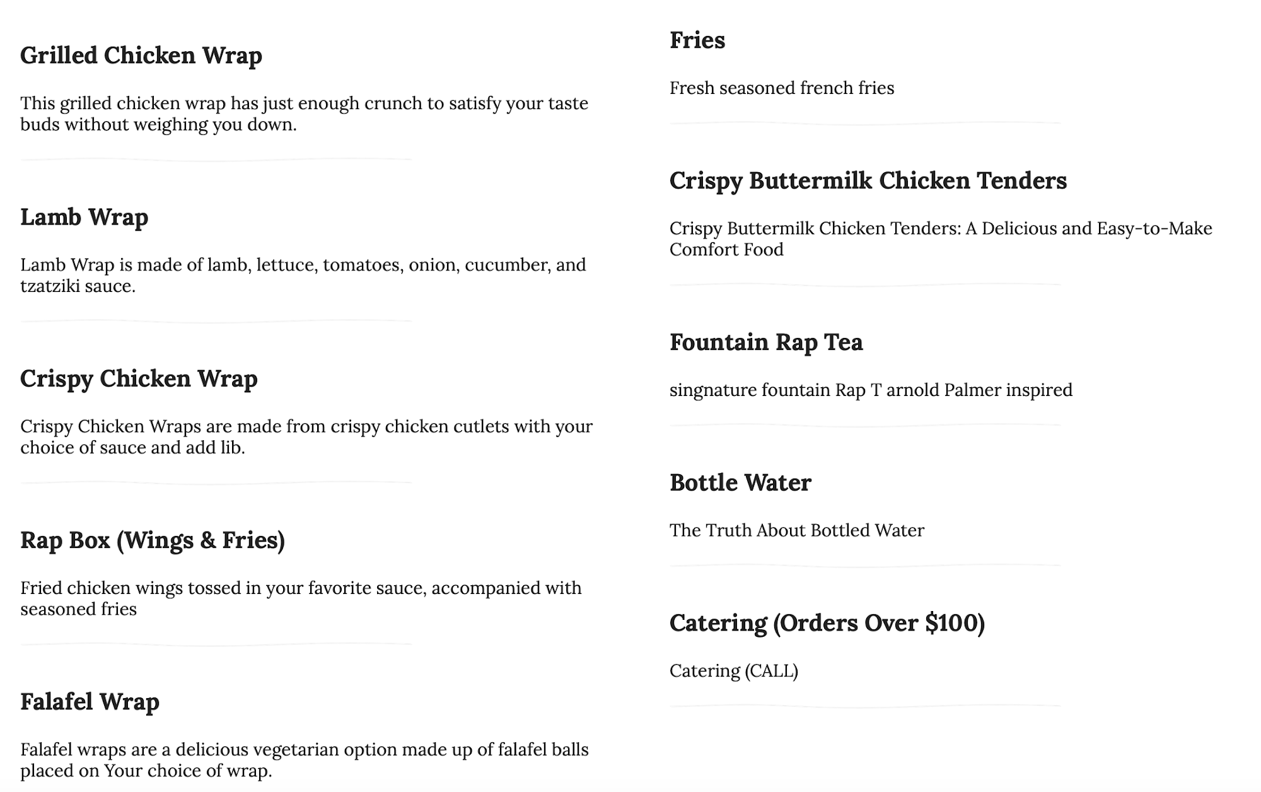Click Crispy Buttermilk Chicken Tenders title
Screen dimensions: 1261x792
868,180
